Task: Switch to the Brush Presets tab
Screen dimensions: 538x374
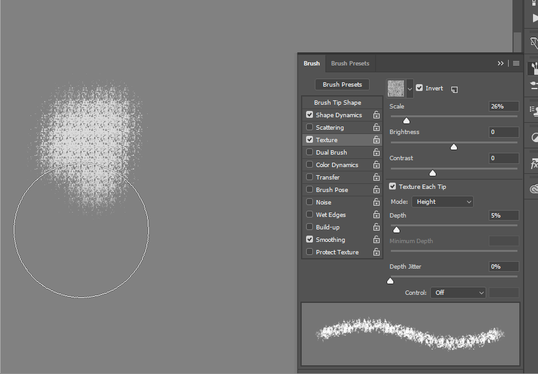Action: [x=350, y=63]
